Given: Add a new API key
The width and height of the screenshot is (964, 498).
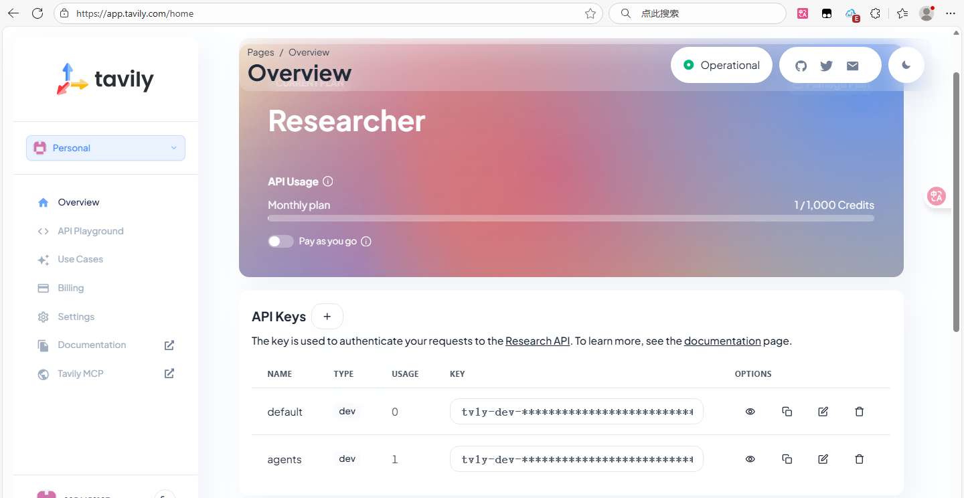Looking at the screenshot, I should [327, 317].
